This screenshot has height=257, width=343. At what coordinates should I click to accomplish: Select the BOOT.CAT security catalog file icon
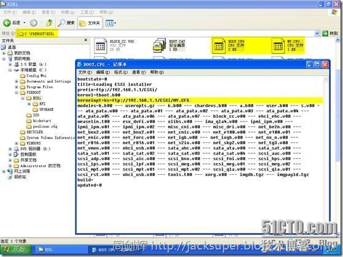tap(159, 45)
